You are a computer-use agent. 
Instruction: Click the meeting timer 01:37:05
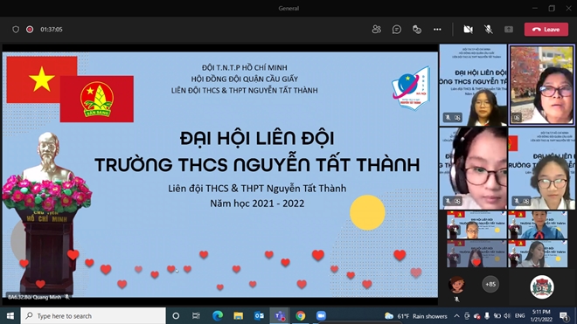(x=52, y=29)
